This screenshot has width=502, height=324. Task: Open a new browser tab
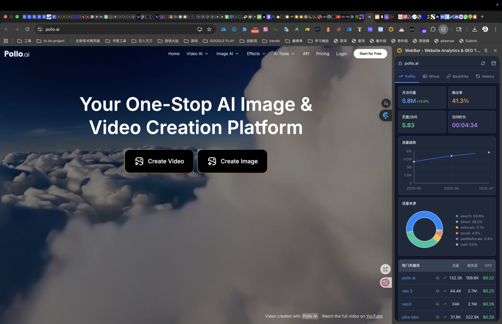click(x=482, y=17)
